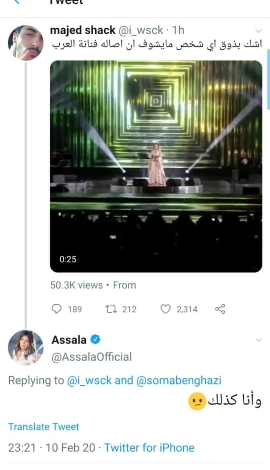
Task: Open Assala's profile avatar
Action: tap(26, 347)
